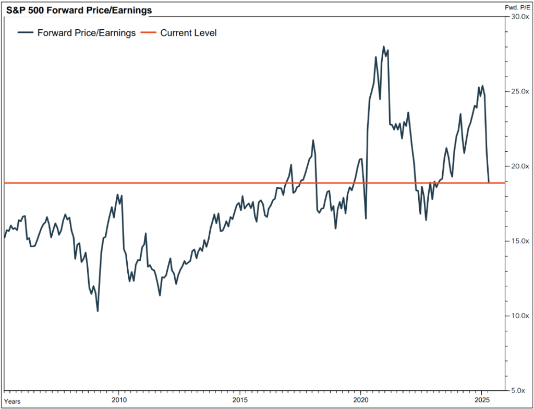The image size is (534, 409).
Task: Select the Forward Price/Earnings legend label
Action: click(x=87, y=33)
